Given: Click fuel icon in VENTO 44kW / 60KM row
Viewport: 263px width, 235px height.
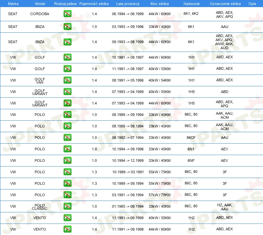Looking at the screenshot, I should pyautogui.click(x=67, y=229).
